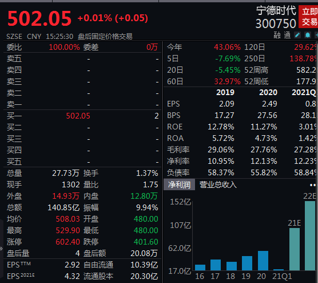Screen dimensions: 318x283
Task: Click the 通 stock connect tag
Action: [287, 35]
